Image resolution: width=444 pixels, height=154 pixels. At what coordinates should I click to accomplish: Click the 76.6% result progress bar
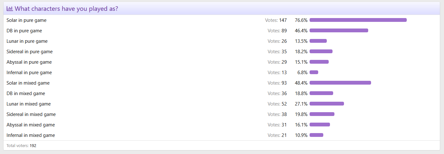(x=358, y=20)
